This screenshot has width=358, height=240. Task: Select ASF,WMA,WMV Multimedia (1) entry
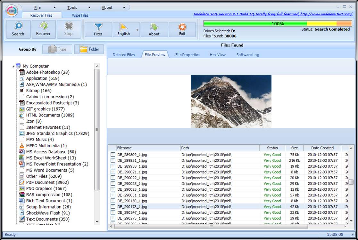point(56,84)
